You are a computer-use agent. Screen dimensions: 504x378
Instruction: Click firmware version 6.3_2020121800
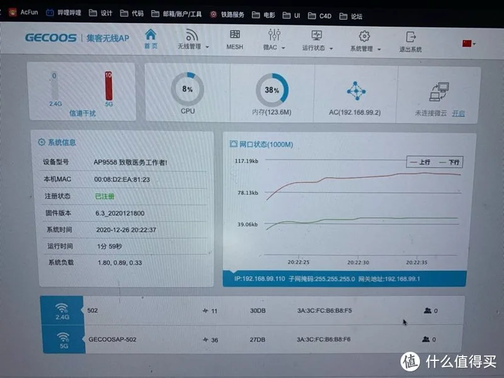(x=120, y=213)
